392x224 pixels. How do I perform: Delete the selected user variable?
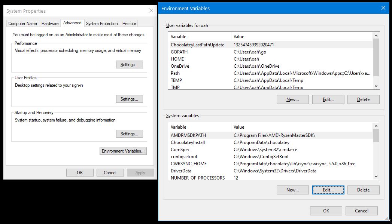click(x=363, y=99)
